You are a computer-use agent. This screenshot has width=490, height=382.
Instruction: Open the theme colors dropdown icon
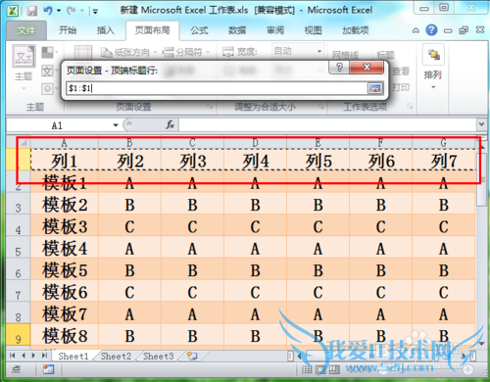50,52
